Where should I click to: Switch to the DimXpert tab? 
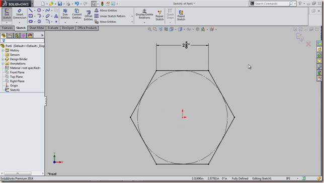(x=68, y=28)
